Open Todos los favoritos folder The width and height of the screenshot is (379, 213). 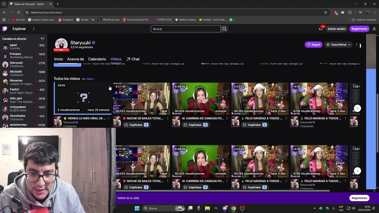pyautogui.click(x=364, y=20)
